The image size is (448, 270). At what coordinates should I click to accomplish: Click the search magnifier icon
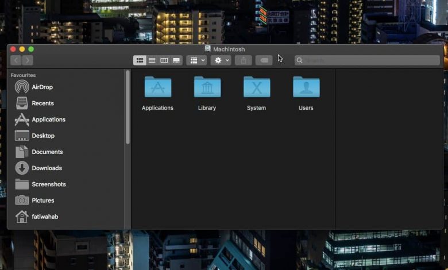pos(299,60)
